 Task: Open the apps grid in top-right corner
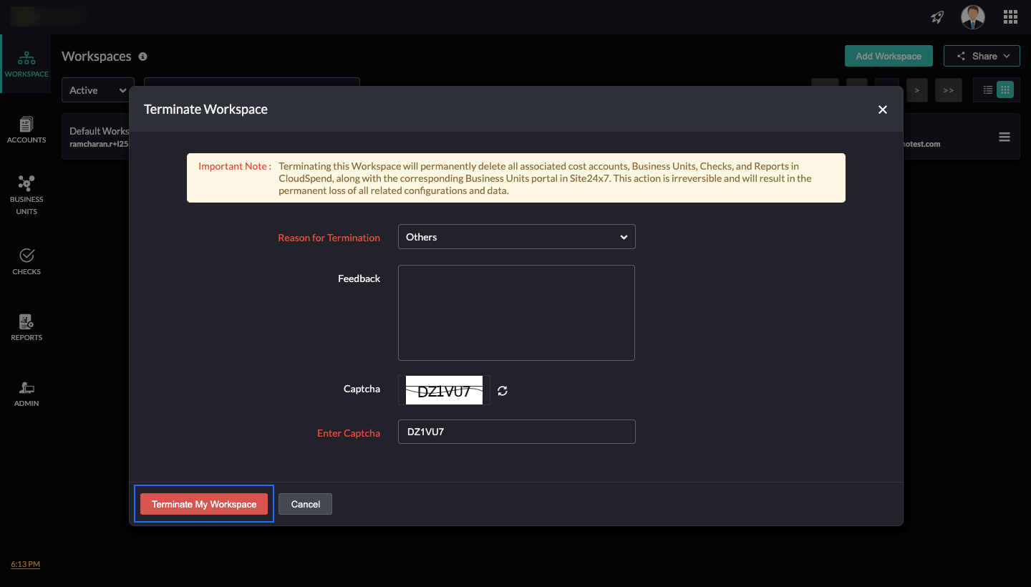pyautogui.click(x=1010, y=16)
